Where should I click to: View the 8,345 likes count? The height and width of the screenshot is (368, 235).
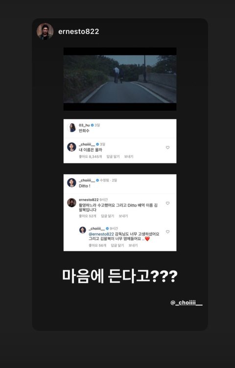click(91, 157)
